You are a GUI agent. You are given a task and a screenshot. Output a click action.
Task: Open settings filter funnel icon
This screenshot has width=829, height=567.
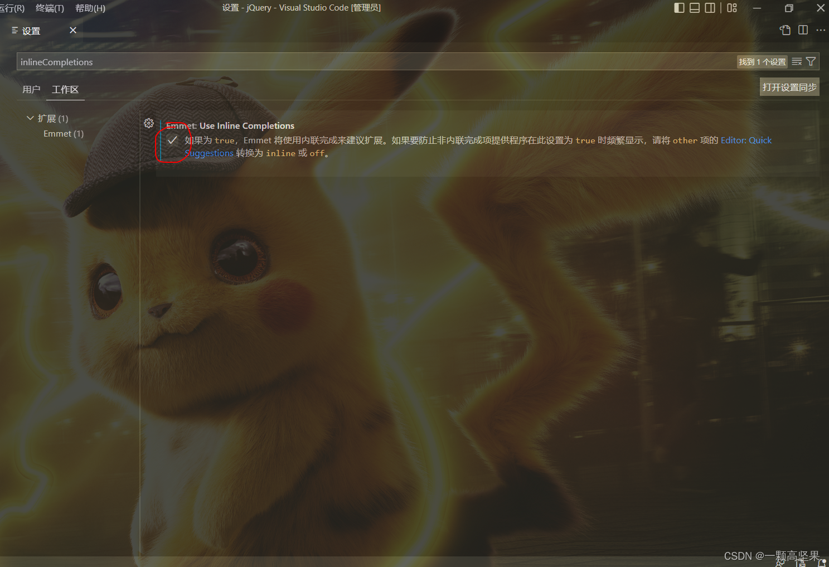(811, 62)
